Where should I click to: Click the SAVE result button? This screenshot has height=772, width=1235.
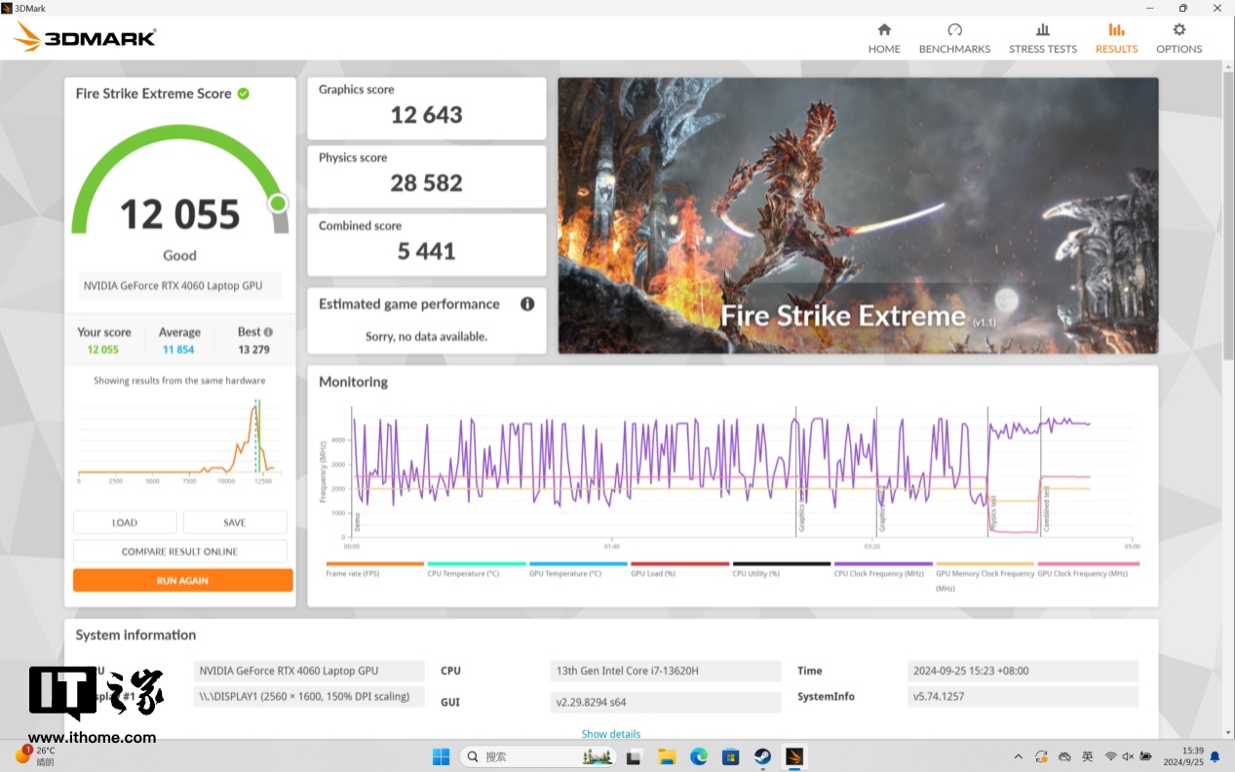click(x=234, y=522)
